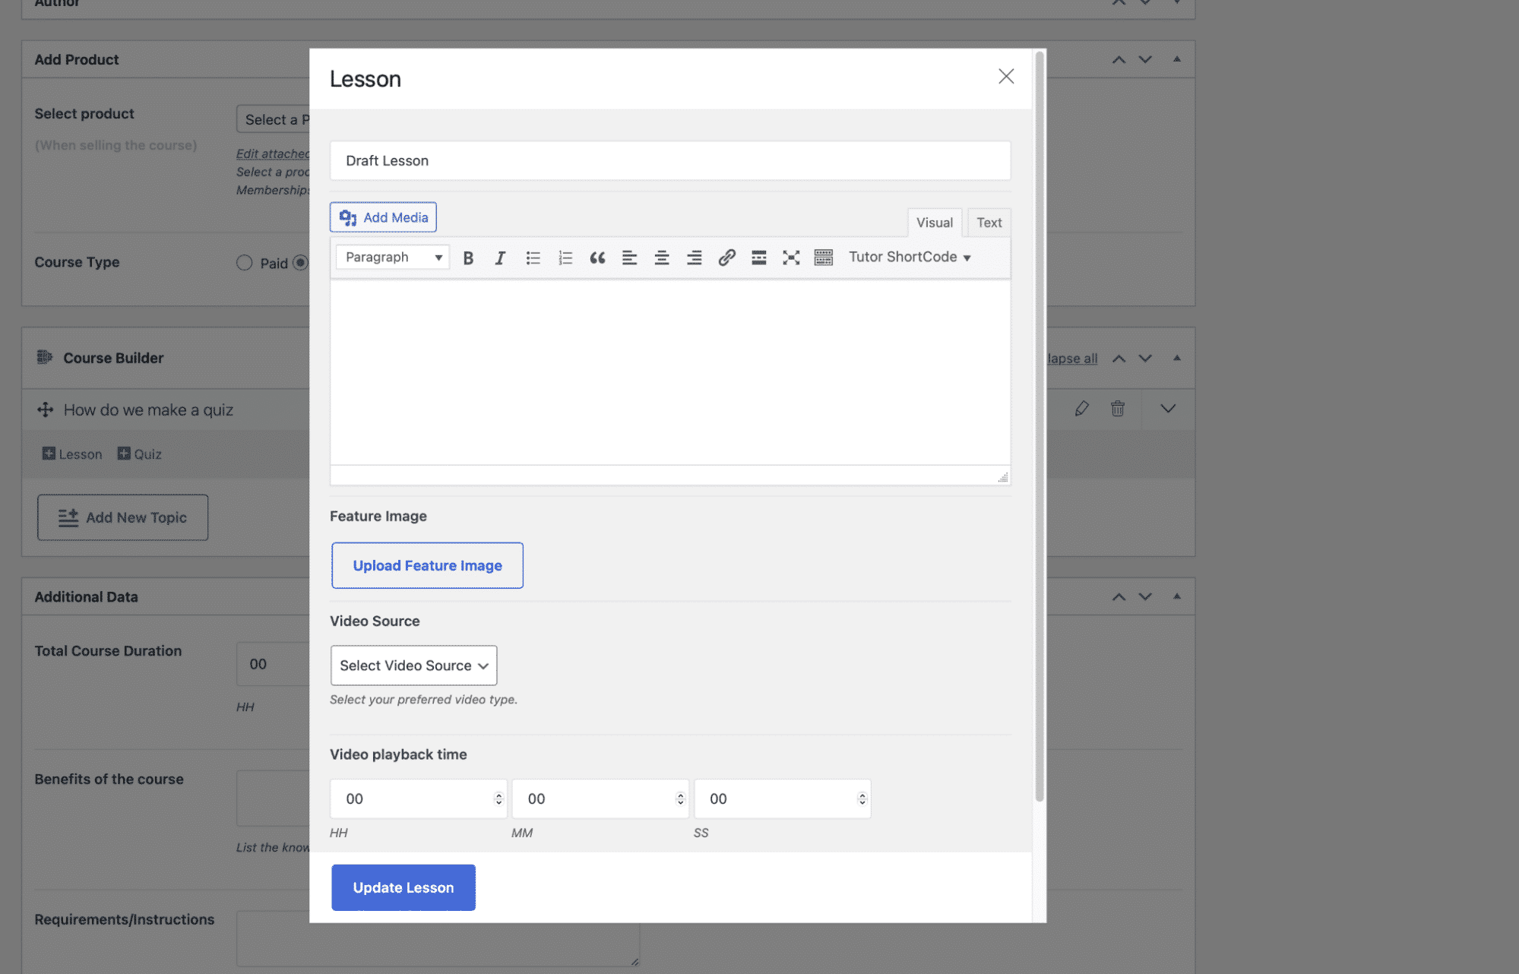The width and height of the screenshot is (1519, 974).
Task: Switch to the Text editing tab
Action: [989, 222]
